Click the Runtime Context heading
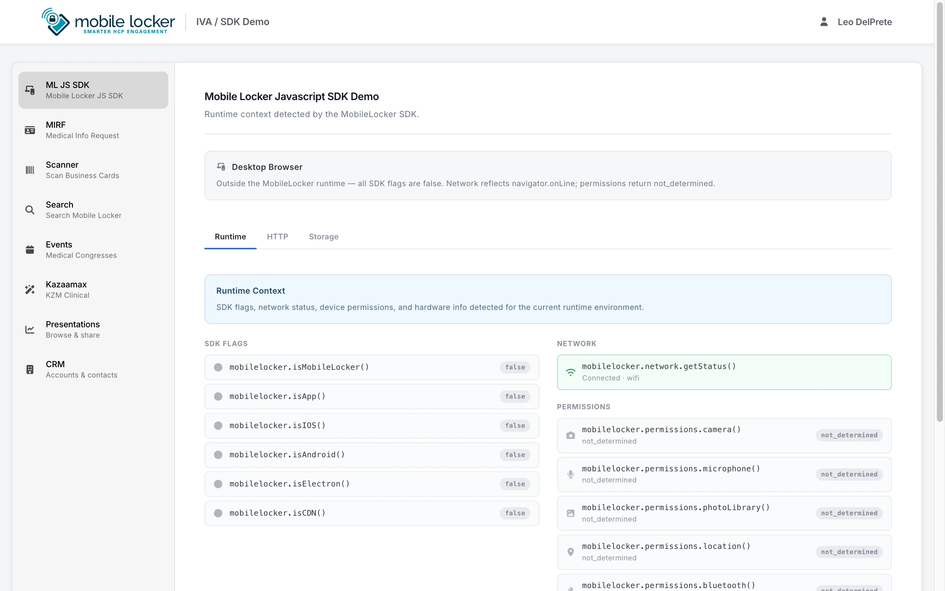The image size is (945, 591). coord(251,291)
